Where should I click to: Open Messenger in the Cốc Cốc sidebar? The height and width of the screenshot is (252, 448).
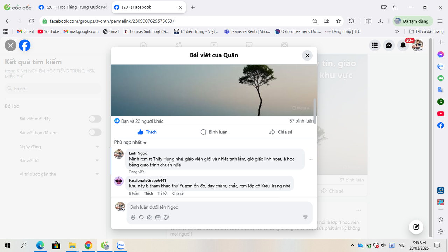tap(441, 55)
